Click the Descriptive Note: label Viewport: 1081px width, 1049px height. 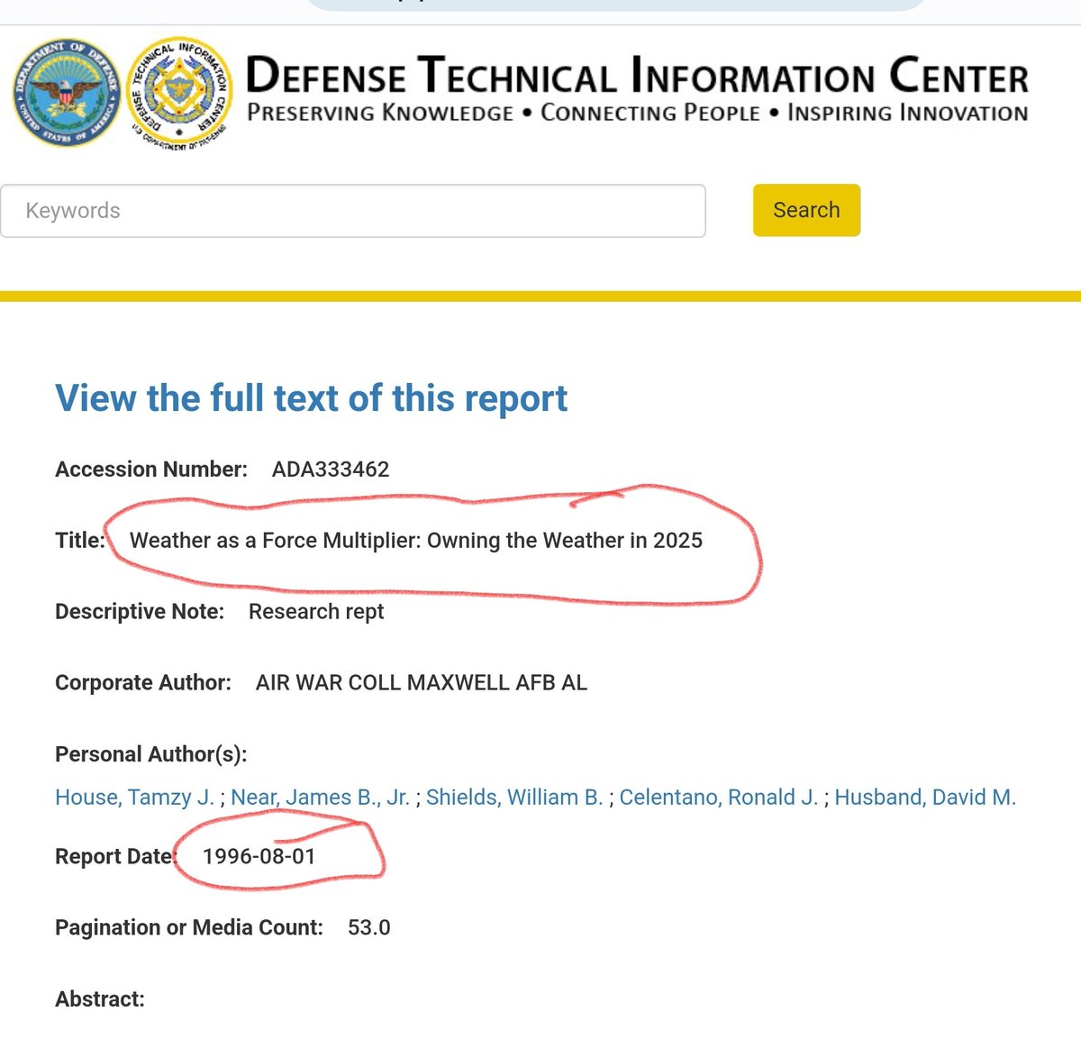pyautogui.click(x=140, y=612)
